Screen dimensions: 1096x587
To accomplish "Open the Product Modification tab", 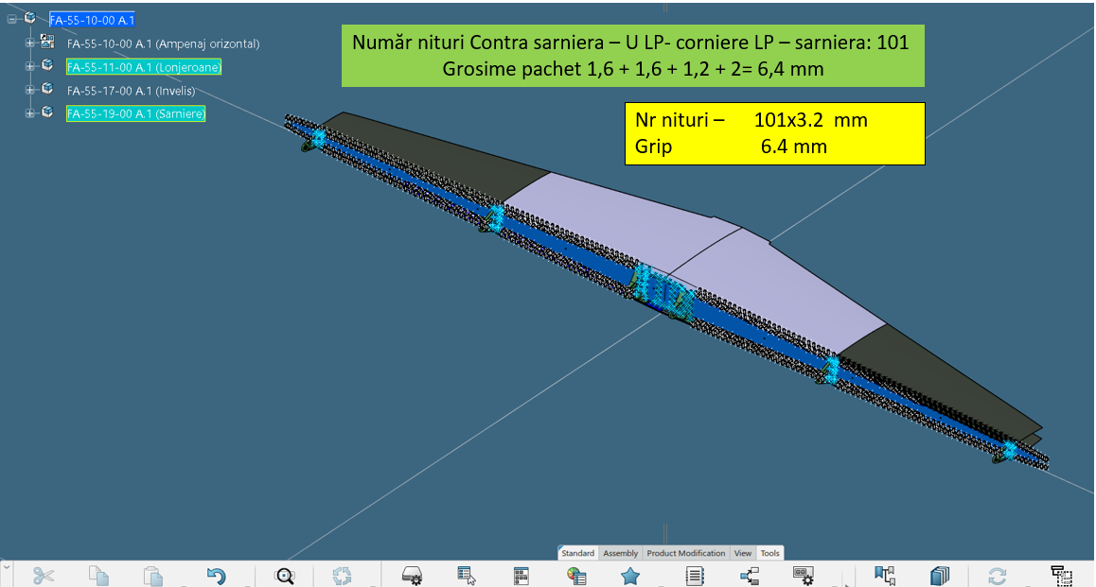I will click(686, 553).
